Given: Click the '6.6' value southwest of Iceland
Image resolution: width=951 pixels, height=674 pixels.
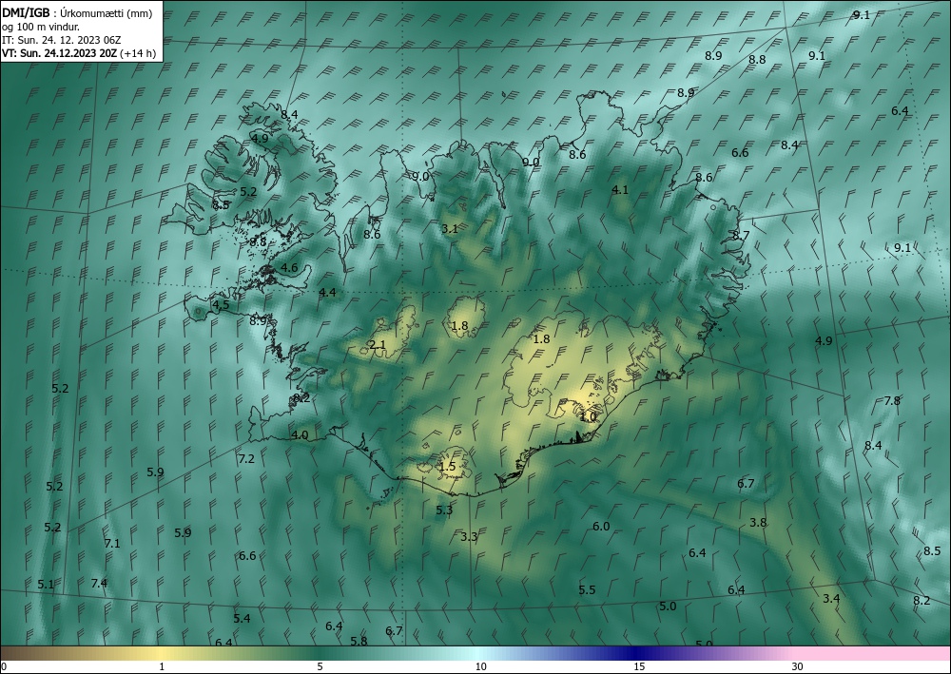Looking at the screenshot, I should 247,555.
